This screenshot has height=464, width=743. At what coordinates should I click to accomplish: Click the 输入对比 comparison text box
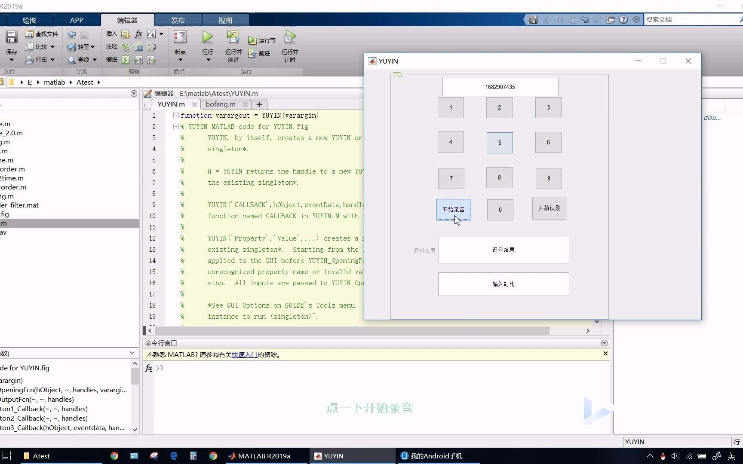coord(504,284)
